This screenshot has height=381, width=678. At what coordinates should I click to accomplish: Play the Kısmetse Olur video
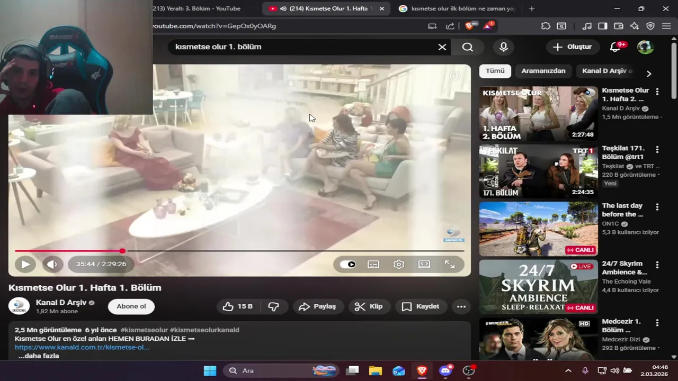coord(25,264)
